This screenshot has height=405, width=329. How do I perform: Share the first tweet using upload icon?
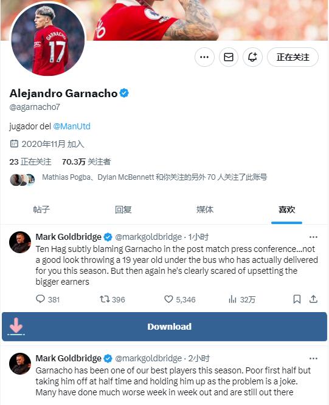pyautogui.click(x=313, y=299)
